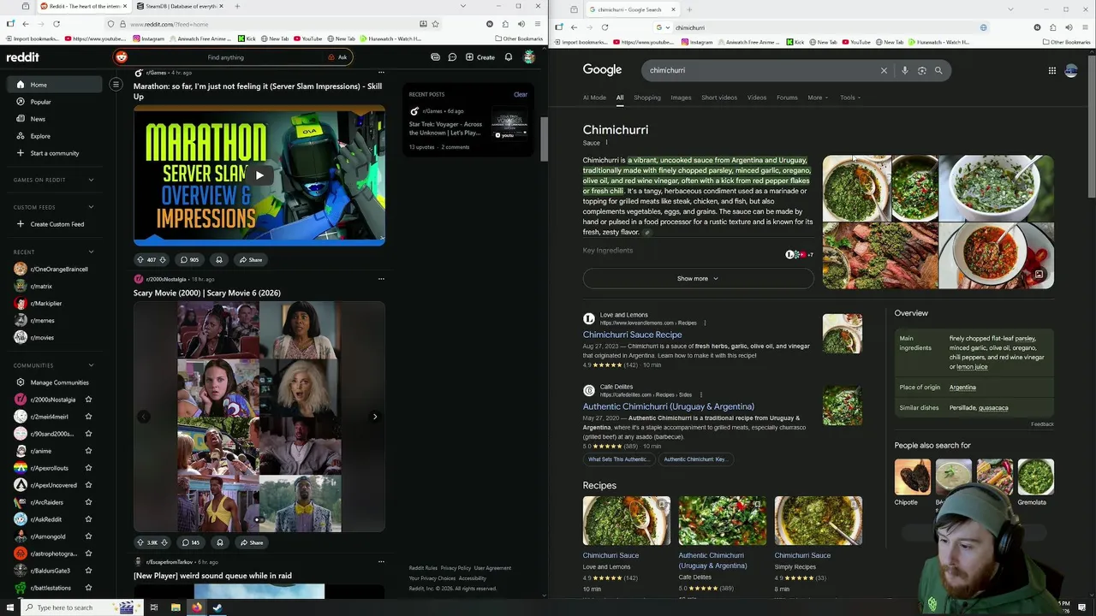Click the Reddit Create post button
The height and width of the screenshot is (616, 1096).
coord(480,57)
